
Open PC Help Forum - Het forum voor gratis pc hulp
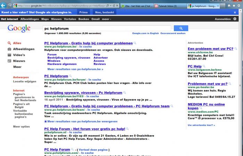tap(85, 129)
